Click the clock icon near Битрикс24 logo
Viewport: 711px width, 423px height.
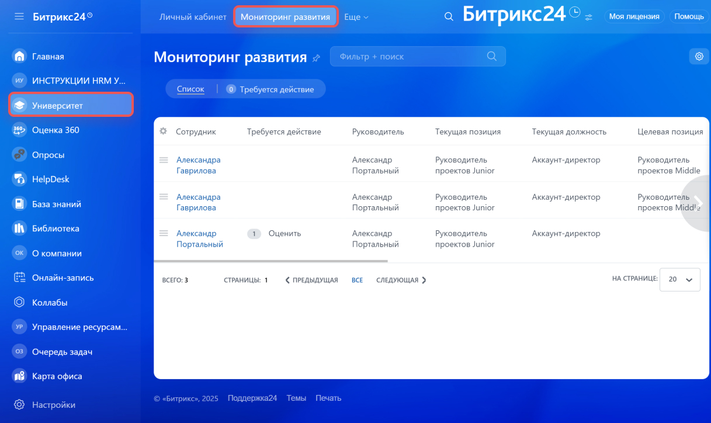574,12
